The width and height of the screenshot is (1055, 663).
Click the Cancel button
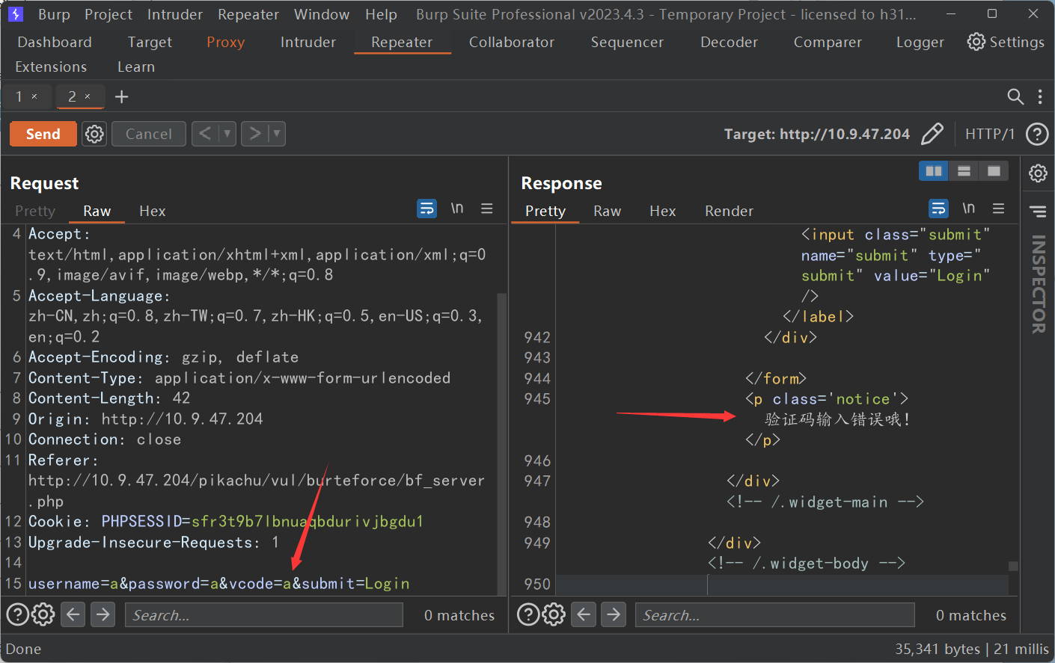click(x=149, y=134)
